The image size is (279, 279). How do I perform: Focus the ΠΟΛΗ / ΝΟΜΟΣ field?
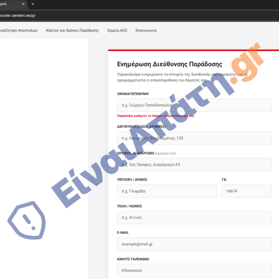(194, 217)
